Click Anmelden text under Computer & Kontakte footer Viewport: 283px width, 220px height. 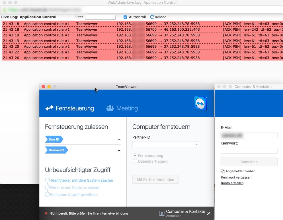click(x=174, y=216)
